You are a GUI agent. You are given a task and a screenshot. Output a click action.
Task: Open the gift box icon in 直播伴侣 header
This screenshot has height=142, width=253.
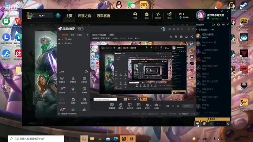pos(171,37)
